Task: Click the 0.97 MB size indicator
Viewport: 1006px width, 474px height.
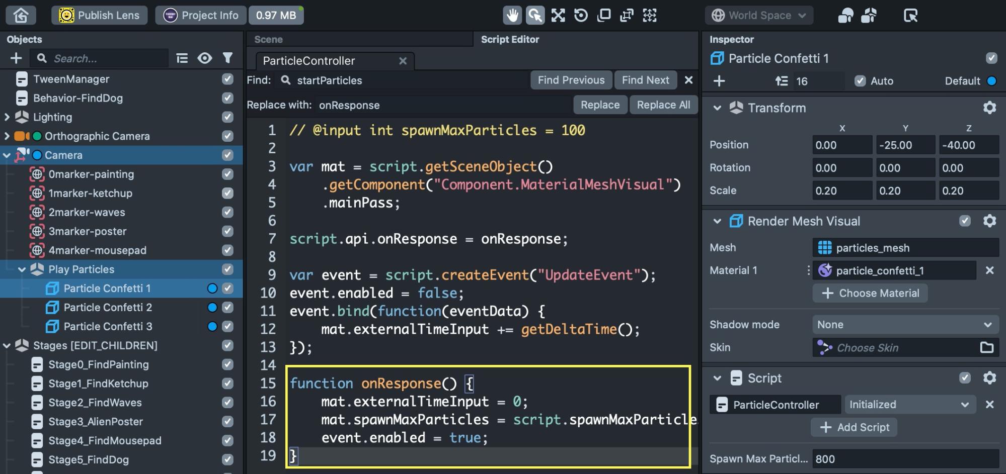Action: coord(276,15)
